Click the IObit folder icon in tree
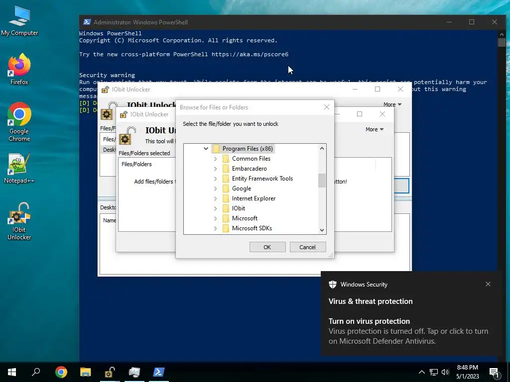This screenshot has width=510, height=382. click(226, 208)
